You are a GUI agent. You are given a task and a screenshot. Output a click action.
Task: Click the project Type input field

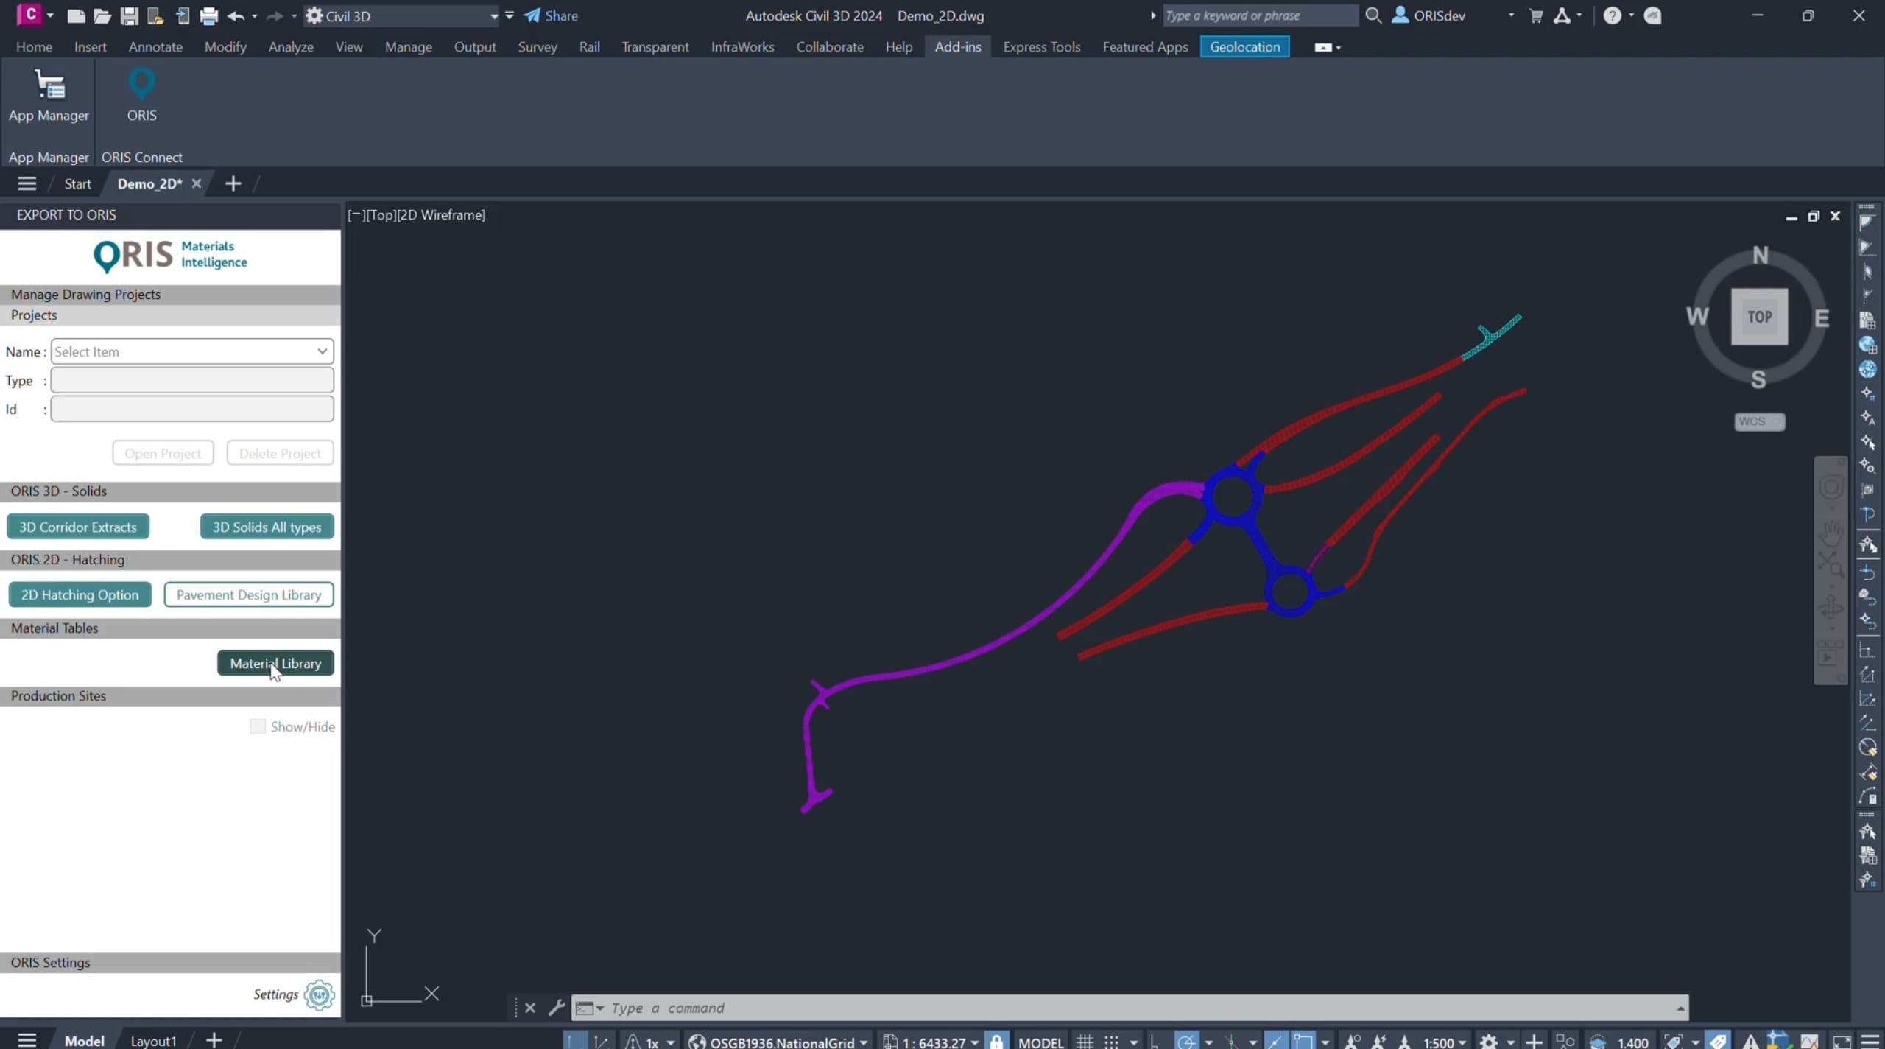point(192,380)
